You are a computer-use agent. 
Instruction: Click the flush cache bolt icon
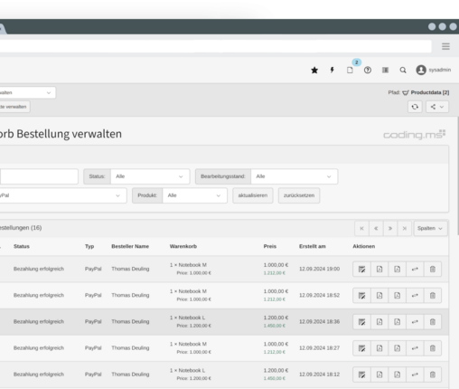click(332, 71)
